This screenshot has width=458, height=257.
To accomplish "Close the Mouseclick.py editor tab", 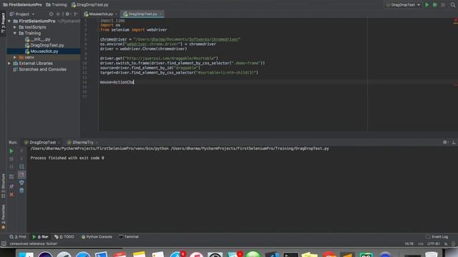I will pyautogui.click(x=117, y=14).
